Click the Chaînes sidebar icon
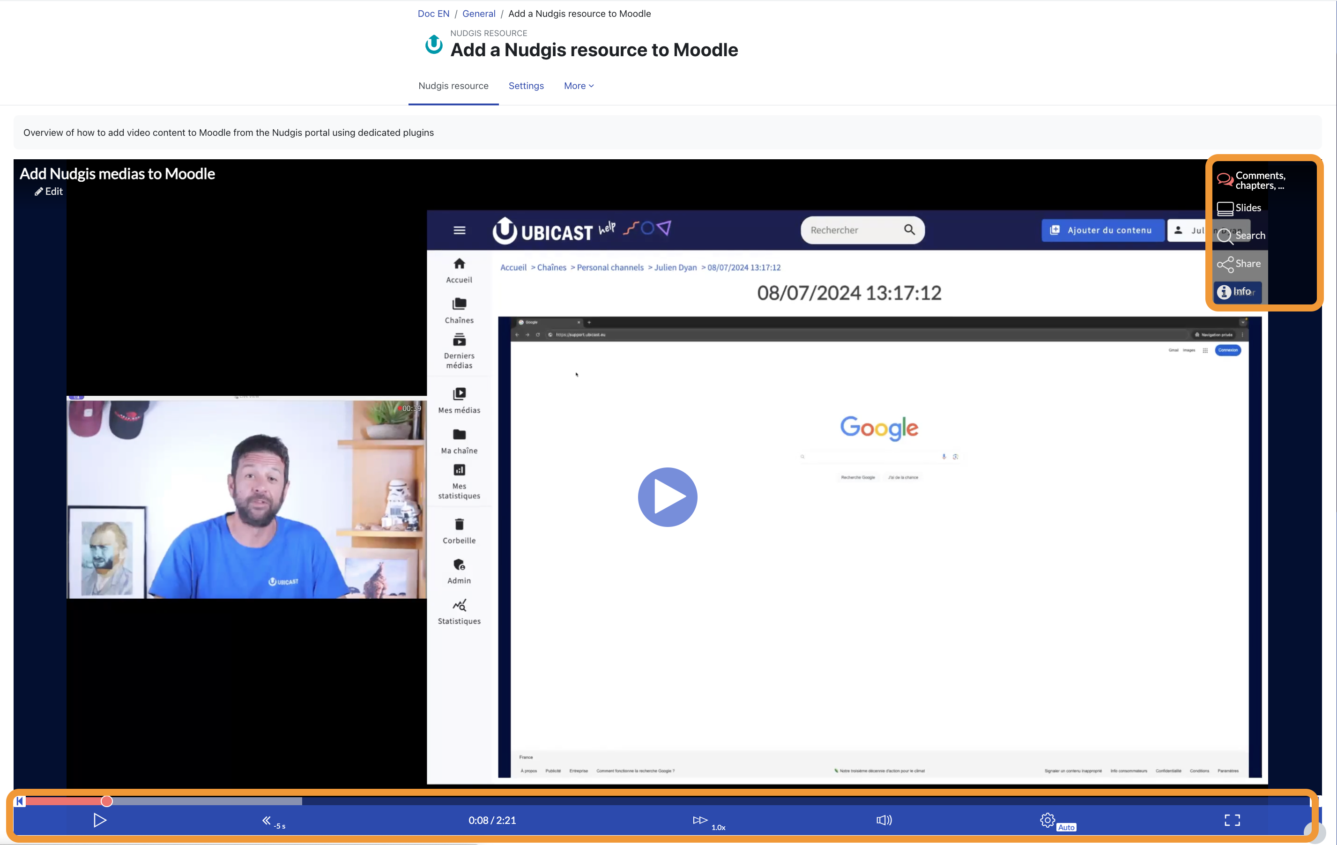Screen dimensions: 1337x845 pos(459,304)
